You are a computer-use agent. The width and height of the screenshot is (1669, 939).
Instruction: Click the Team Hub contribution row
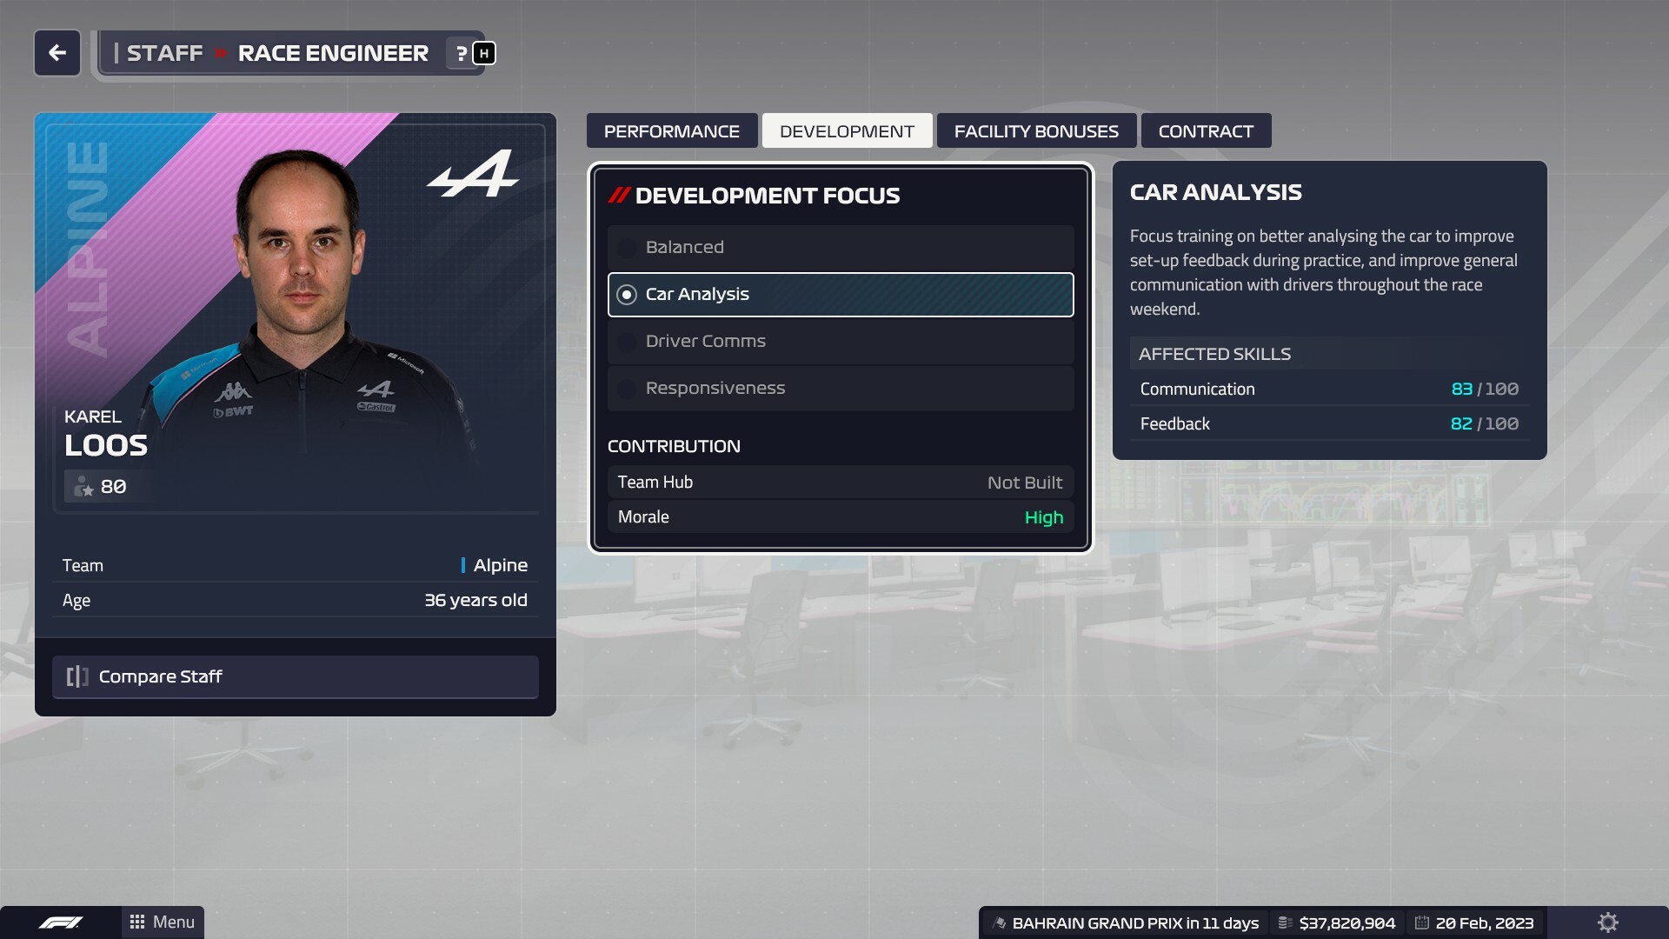point(841,482)
